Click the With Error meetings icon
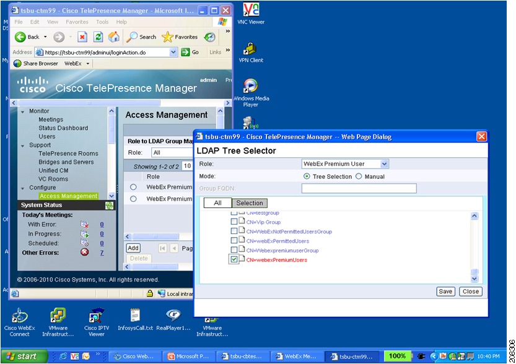Screen dimensions: 516x364 coord(85,225)
